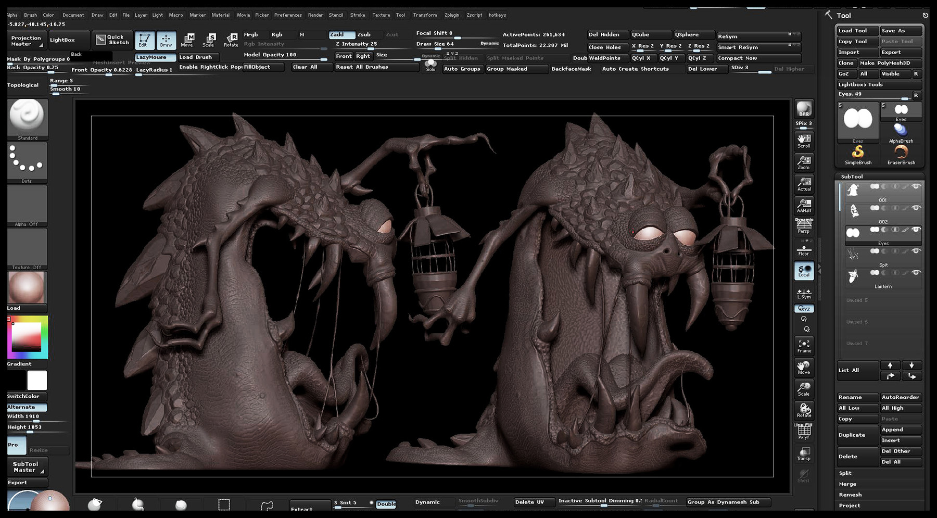Disable the LazyMouse option
Image resolution: width=937 pixels, height=518 pixels.
pos(155,57)
